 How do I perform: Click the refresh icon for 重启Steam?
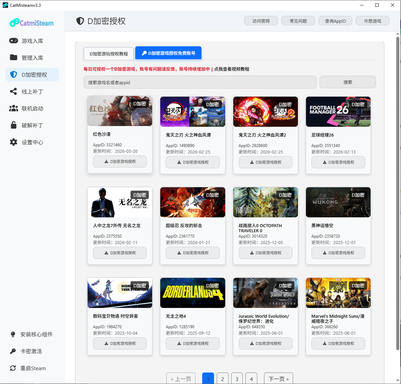point(13,368)
